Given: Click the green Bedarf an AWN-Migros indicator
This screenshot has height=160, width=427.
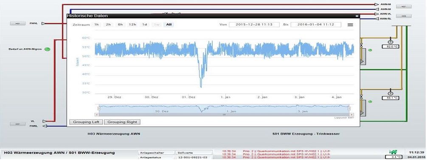Looking at the screenshot, I should pyautogui.click(x=48, y=49).
